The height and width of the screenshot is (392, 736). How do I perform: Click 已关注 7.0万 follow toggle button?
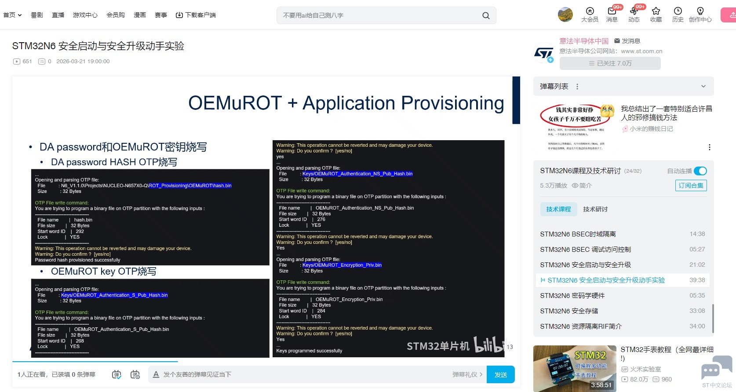point(610,63)
